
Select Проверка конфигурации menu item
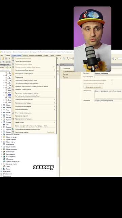tap(34, 119)
